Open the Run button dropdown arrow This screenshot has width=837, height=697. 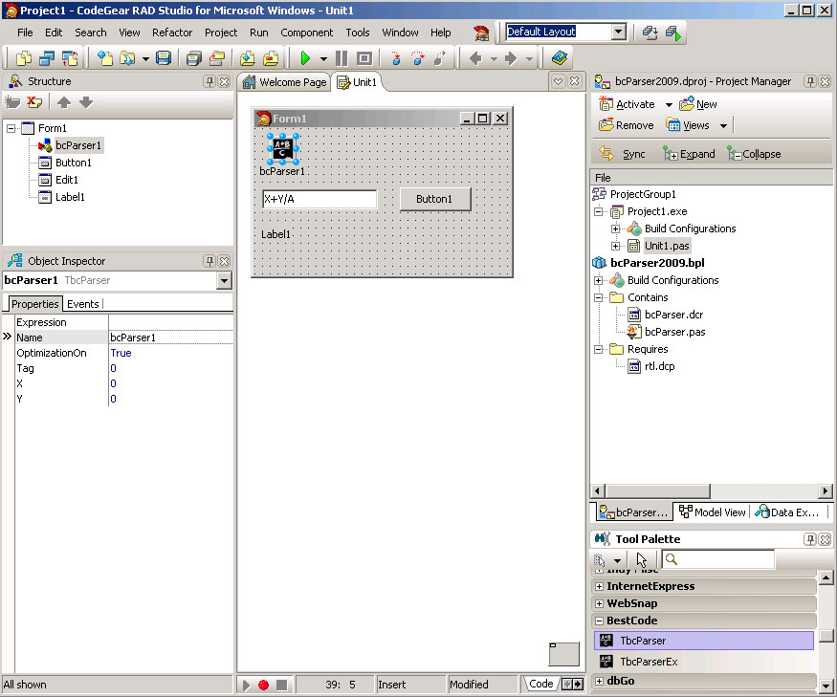click(323, 58)
